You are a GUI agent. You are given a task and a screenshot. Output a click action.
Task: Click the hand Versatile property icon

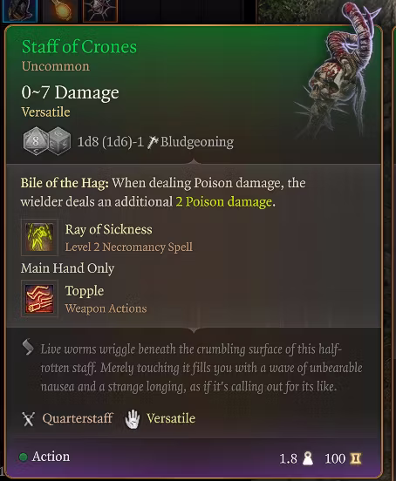click(x=133, y=419)
